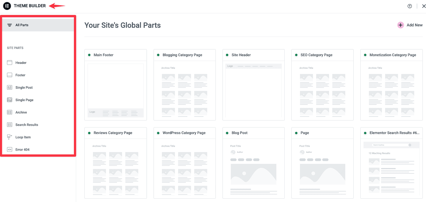
Task: Open the Single Page part icon
Action: coord(10,100)
